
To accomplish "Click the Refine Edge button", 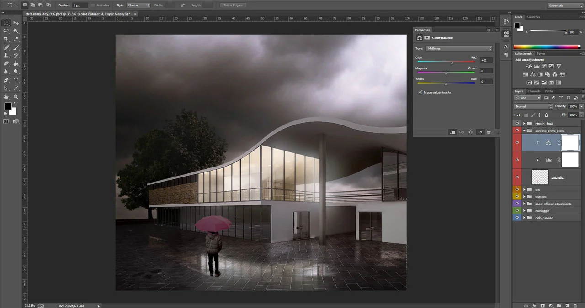I will (x=234, y=5).
